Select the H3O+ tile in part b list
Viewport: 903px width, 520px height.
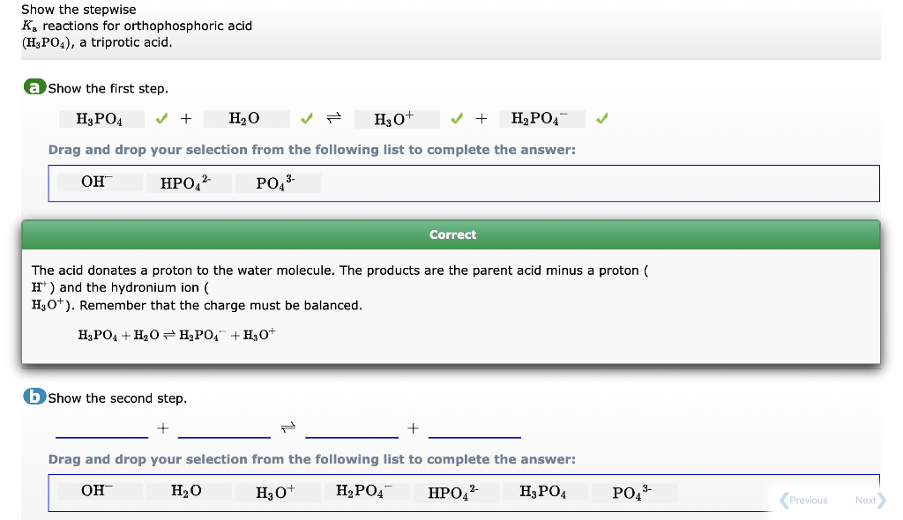pyautogui.click(x=277, y=492)
